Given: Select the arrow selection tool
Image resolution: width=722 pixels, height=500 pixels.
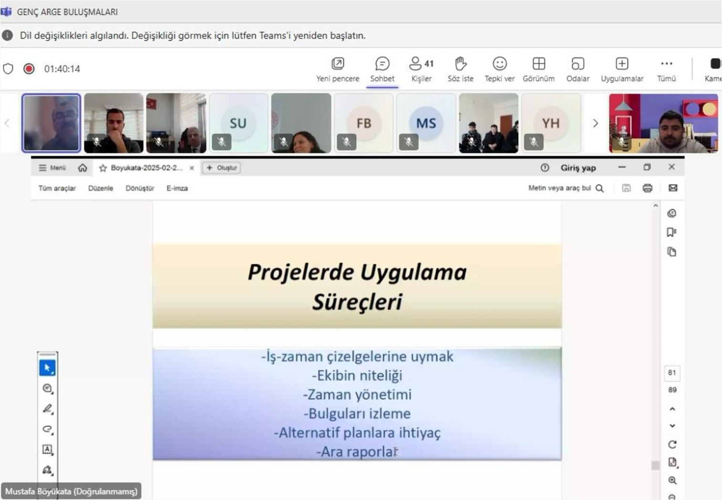Looking at the screenshot, I should (47, 368).
